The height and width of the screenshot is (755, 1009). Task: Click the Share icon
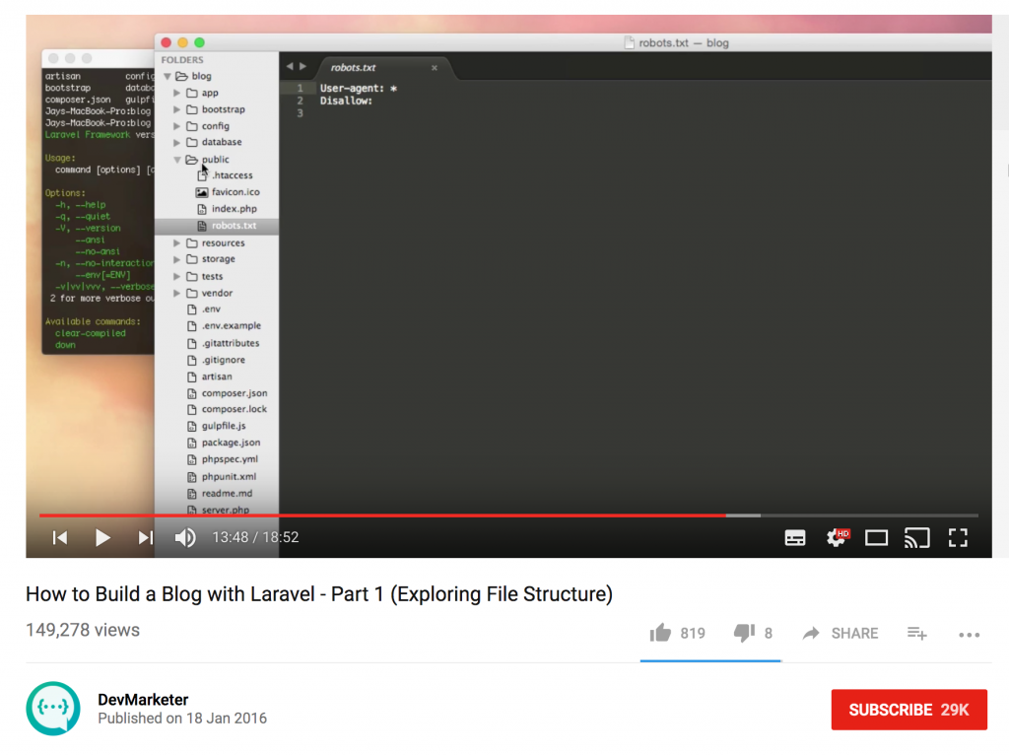point(840,633)
